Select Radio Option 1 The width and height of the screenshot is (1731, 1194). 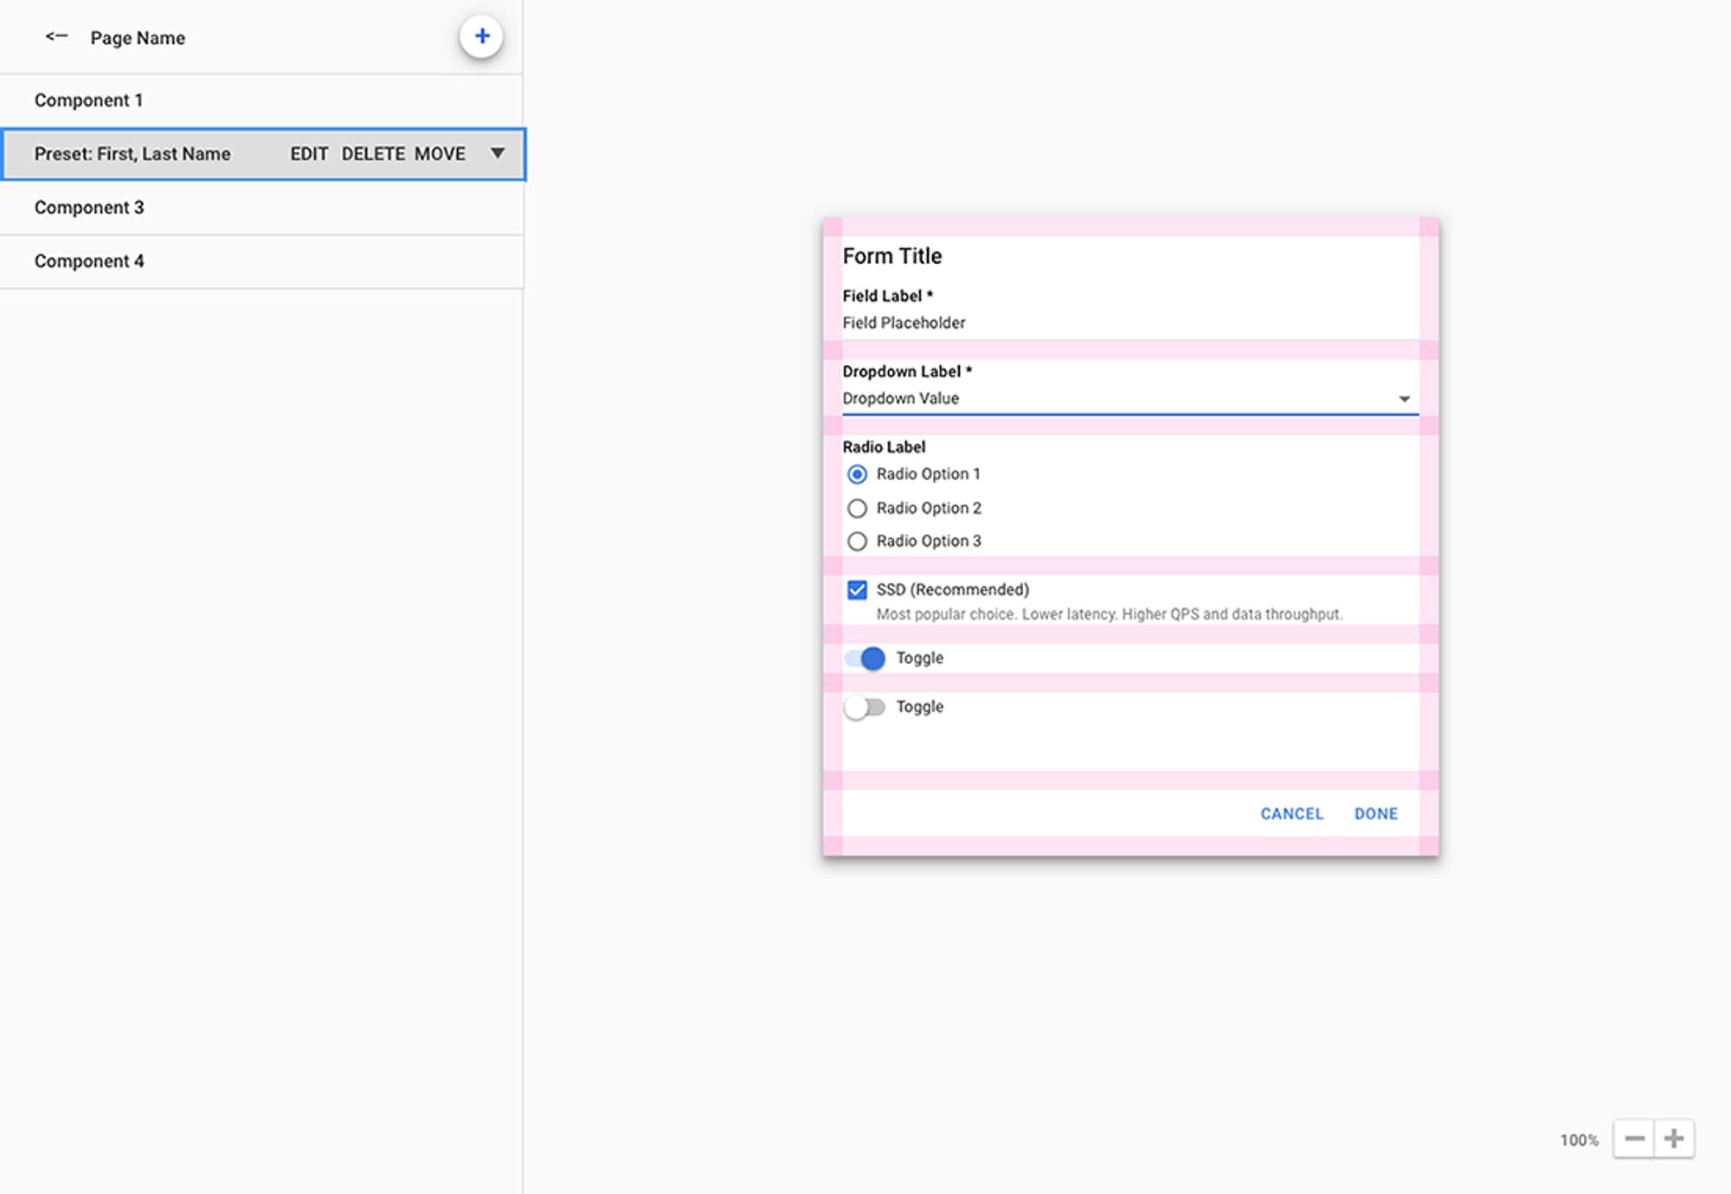(x=857, y=474)
